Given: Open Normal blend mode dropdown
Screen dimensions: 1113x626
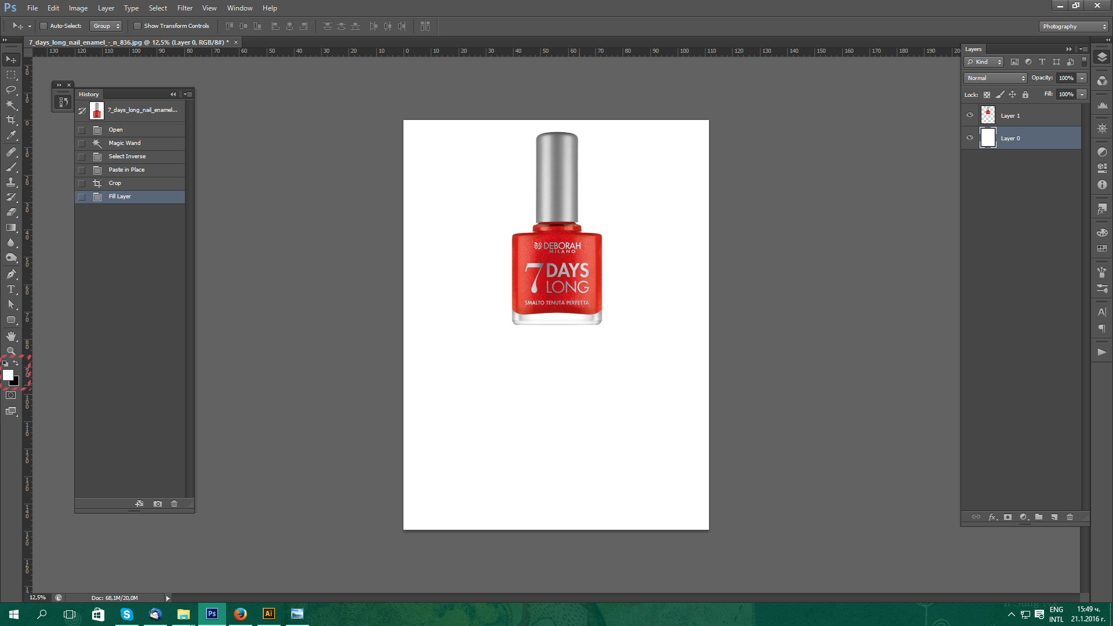Looking at the screenshot, I should tap(995, 78).
